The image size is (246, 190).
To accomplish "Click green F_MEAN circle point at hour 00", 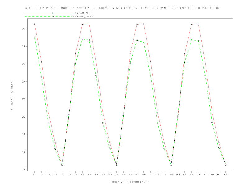I will (x=35, y=38).
